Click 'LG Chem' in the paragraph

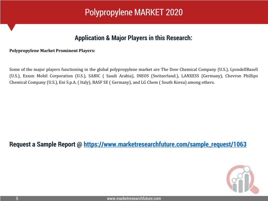pyautogui.click(x=149, y=82)
